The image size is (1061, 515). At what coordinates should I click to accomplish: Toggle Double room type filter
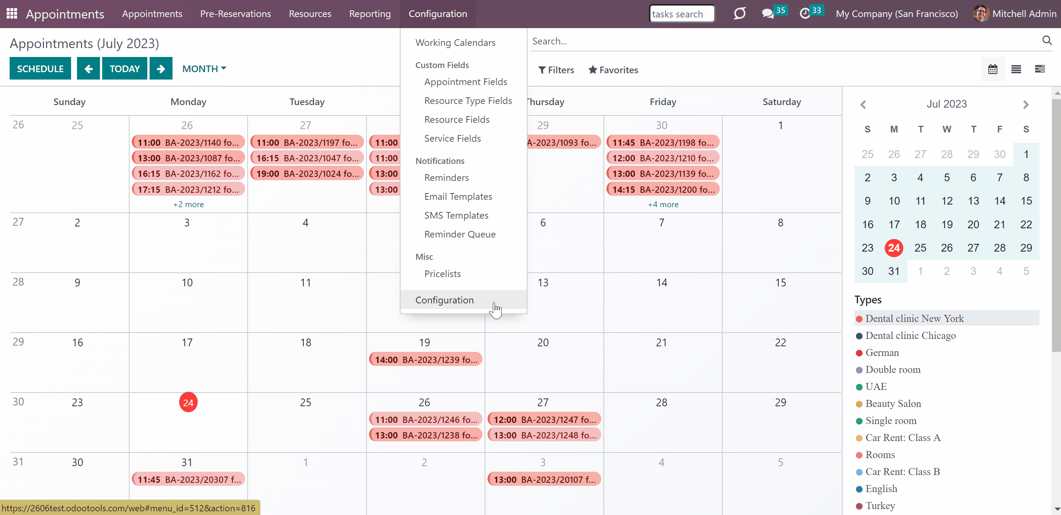point(947,369)
